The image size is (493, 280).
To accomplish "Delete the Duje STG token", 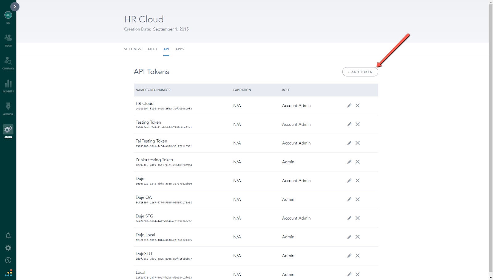I will (357, 218).
